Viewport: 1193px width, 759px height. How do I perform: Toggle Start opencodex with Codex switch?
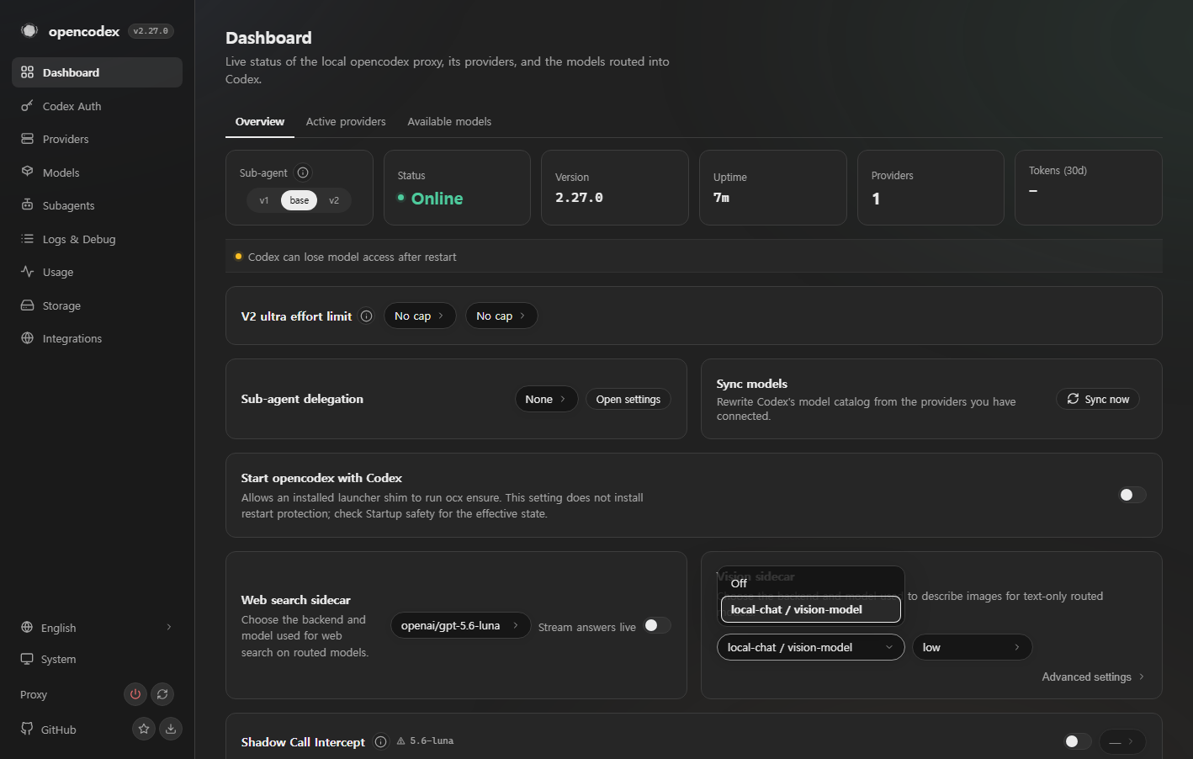click(x=1132, y=495)
